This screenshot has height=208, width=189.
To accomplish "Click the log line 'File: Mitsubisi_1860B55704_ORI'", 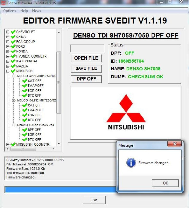I will point(30,164).
